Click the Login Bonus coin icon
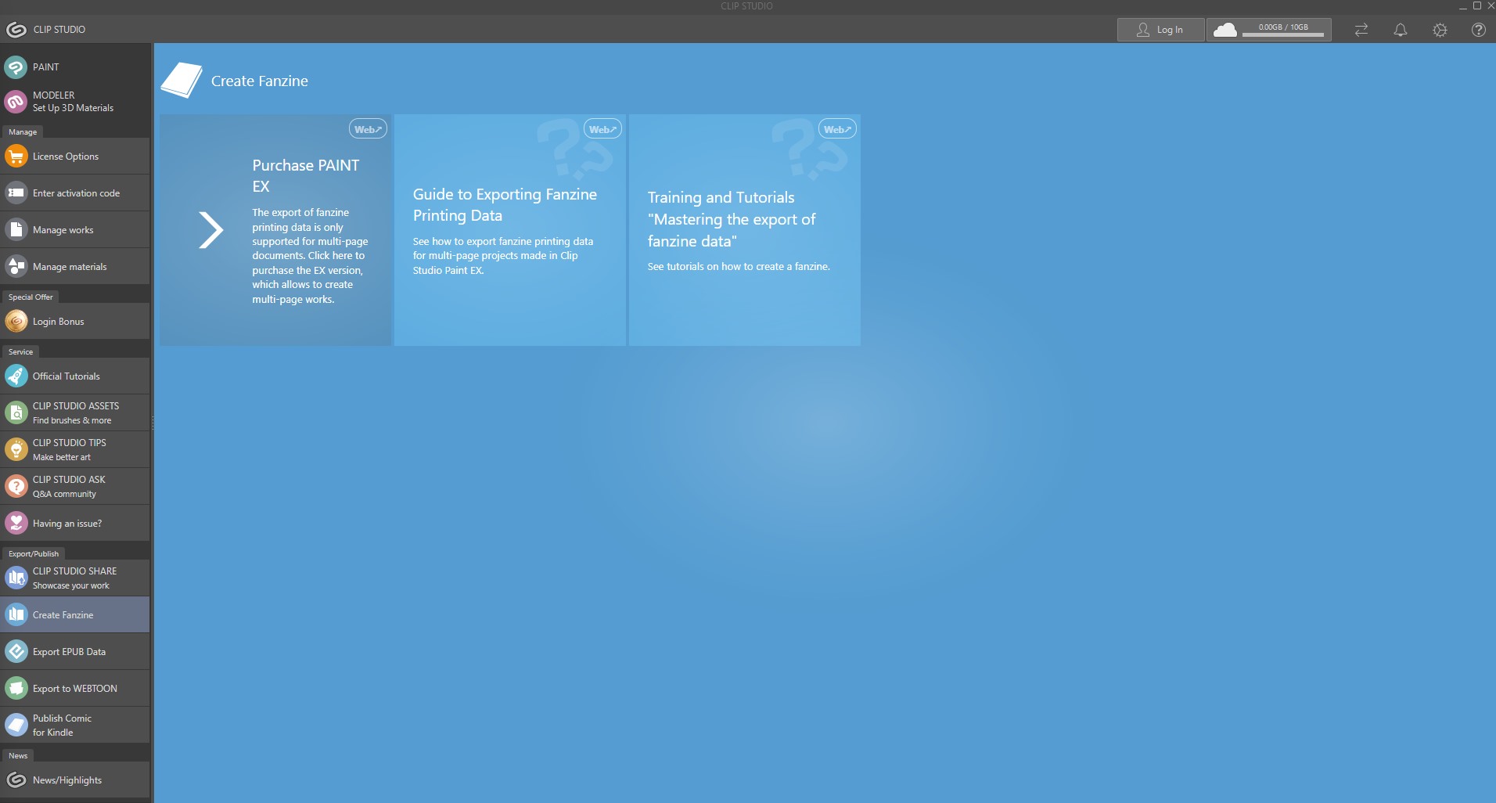Viewport: 1496px width, 803px height. (16, 322)
